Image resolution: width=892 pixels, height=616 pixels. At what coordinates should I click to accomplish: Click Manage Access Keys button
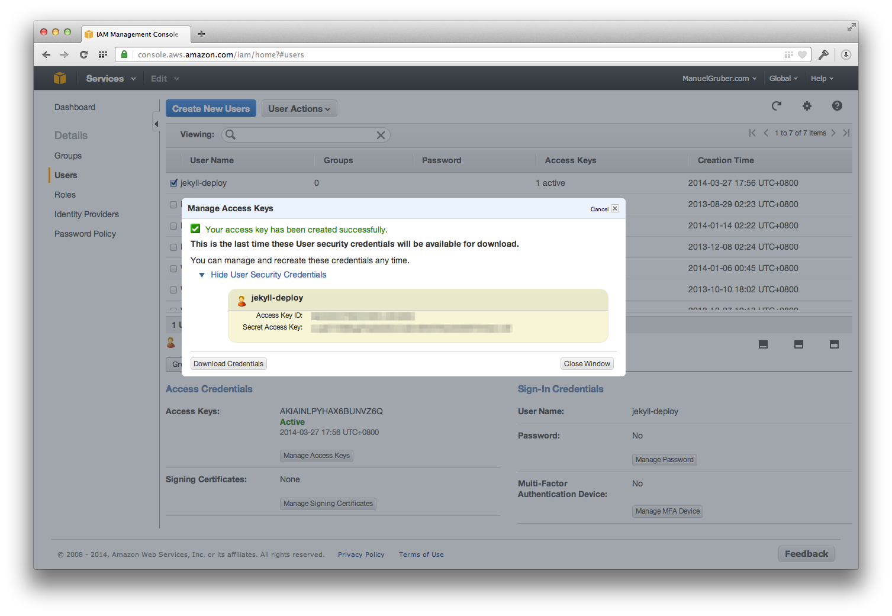click(317, 456)
